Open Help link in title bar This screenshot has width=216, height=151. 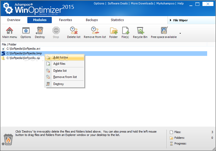point(180,3)
